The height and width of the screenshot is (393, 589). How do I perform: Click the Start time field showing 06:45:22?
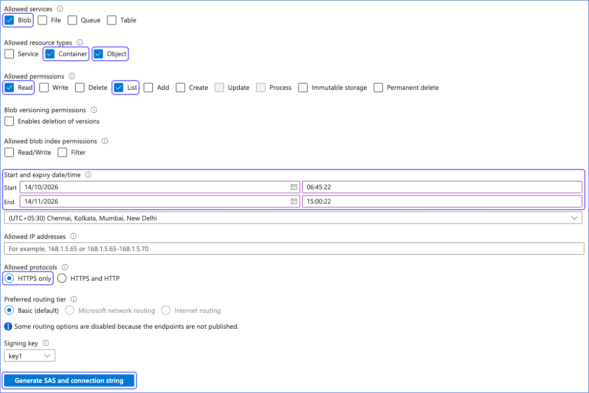[442, 187]
